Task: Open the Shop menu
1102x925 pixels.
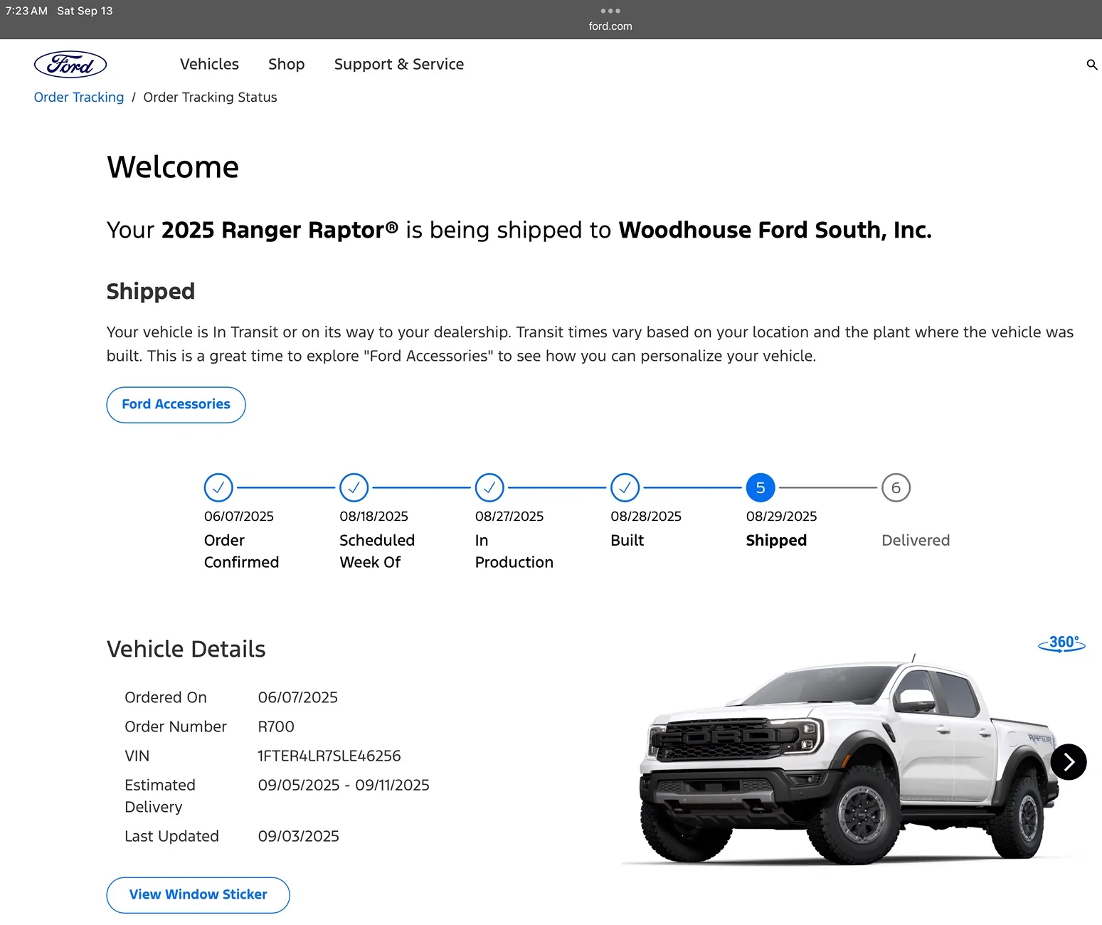Action: pyautogui.click(x=286, y=64)
